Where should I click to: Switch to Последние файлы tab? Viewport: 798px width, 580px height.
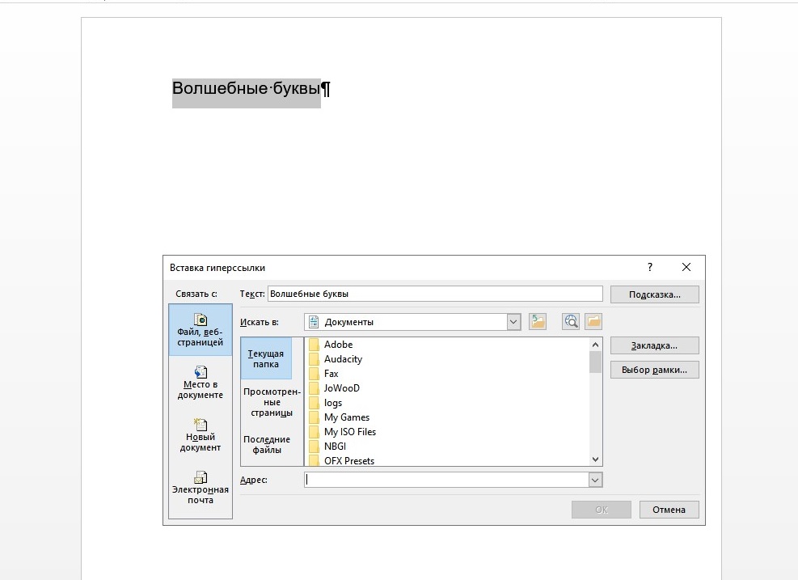267,445
